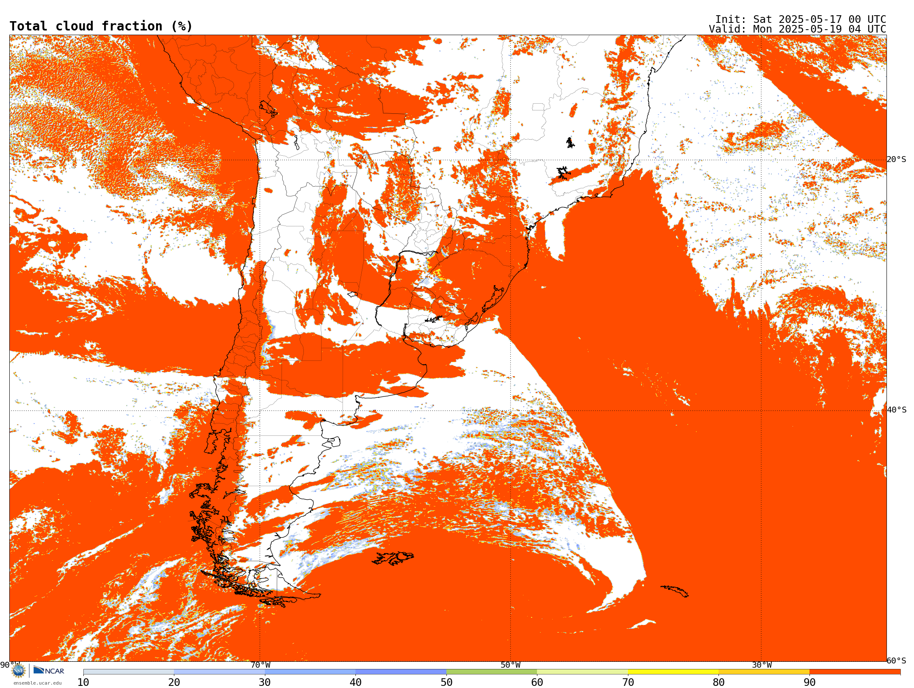Click the colorbar label '80'
Screen dimensions: 914x688
[719, 682]
